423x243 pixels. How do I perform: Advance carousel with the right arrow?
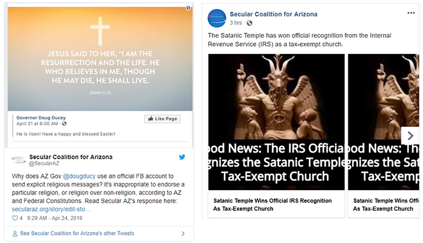[x=410, y=135]
